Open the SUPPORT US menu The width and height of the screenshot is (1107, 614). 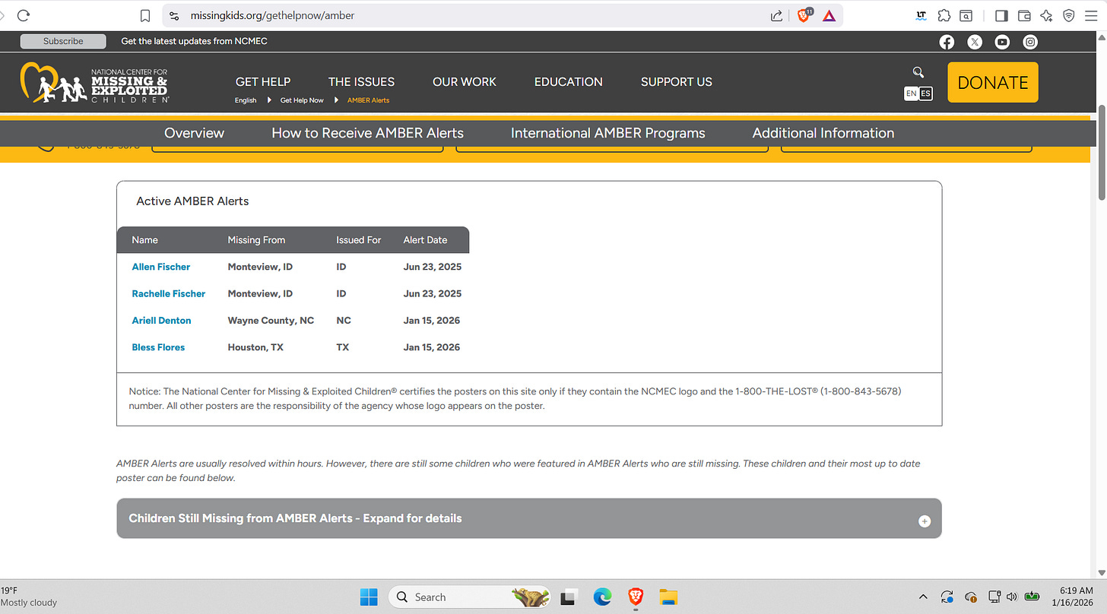pyautogui.click(x=677, y=81)
